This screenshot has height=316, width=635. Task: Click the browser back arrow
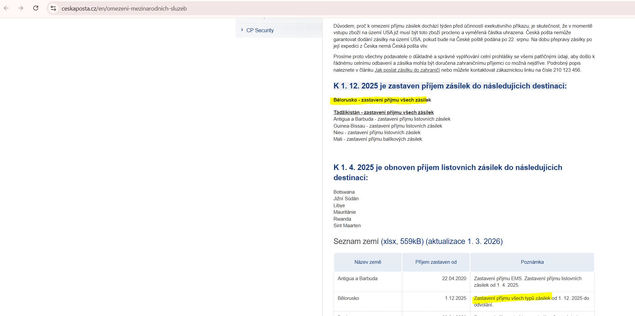click(6, 8)
